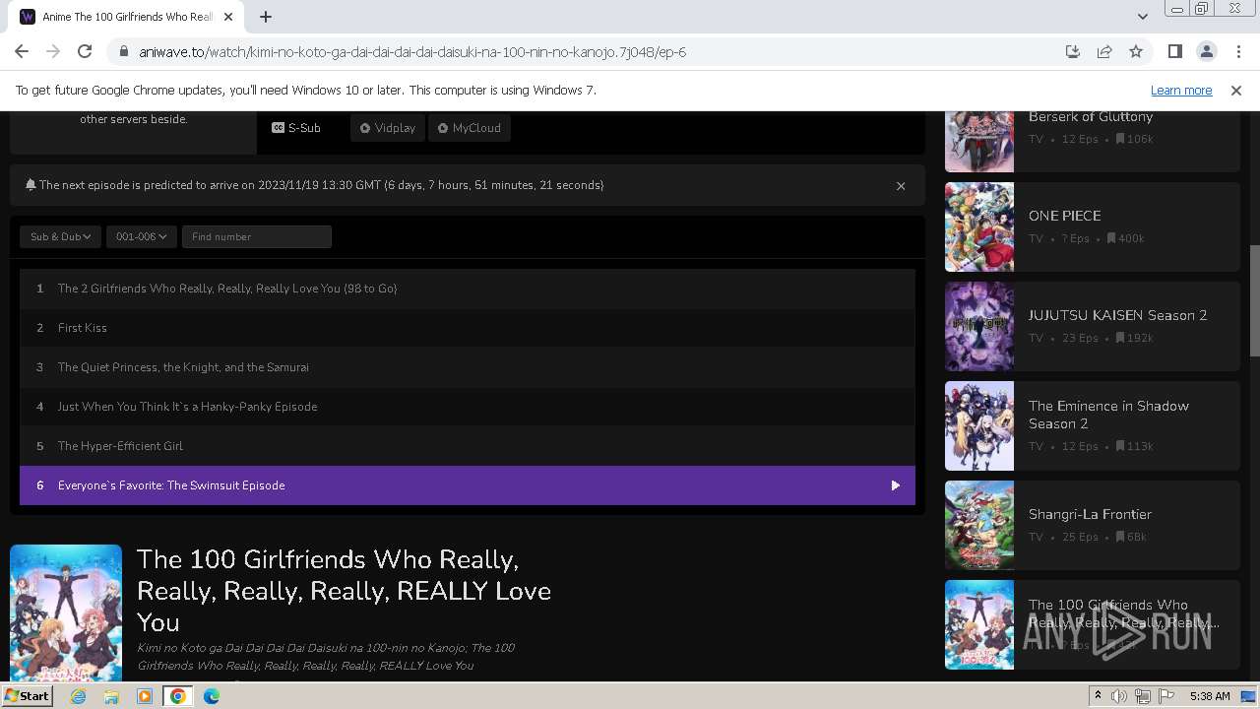1260x709 pixels.
Task: Focus the Find number field
Action: click(257, 236)
